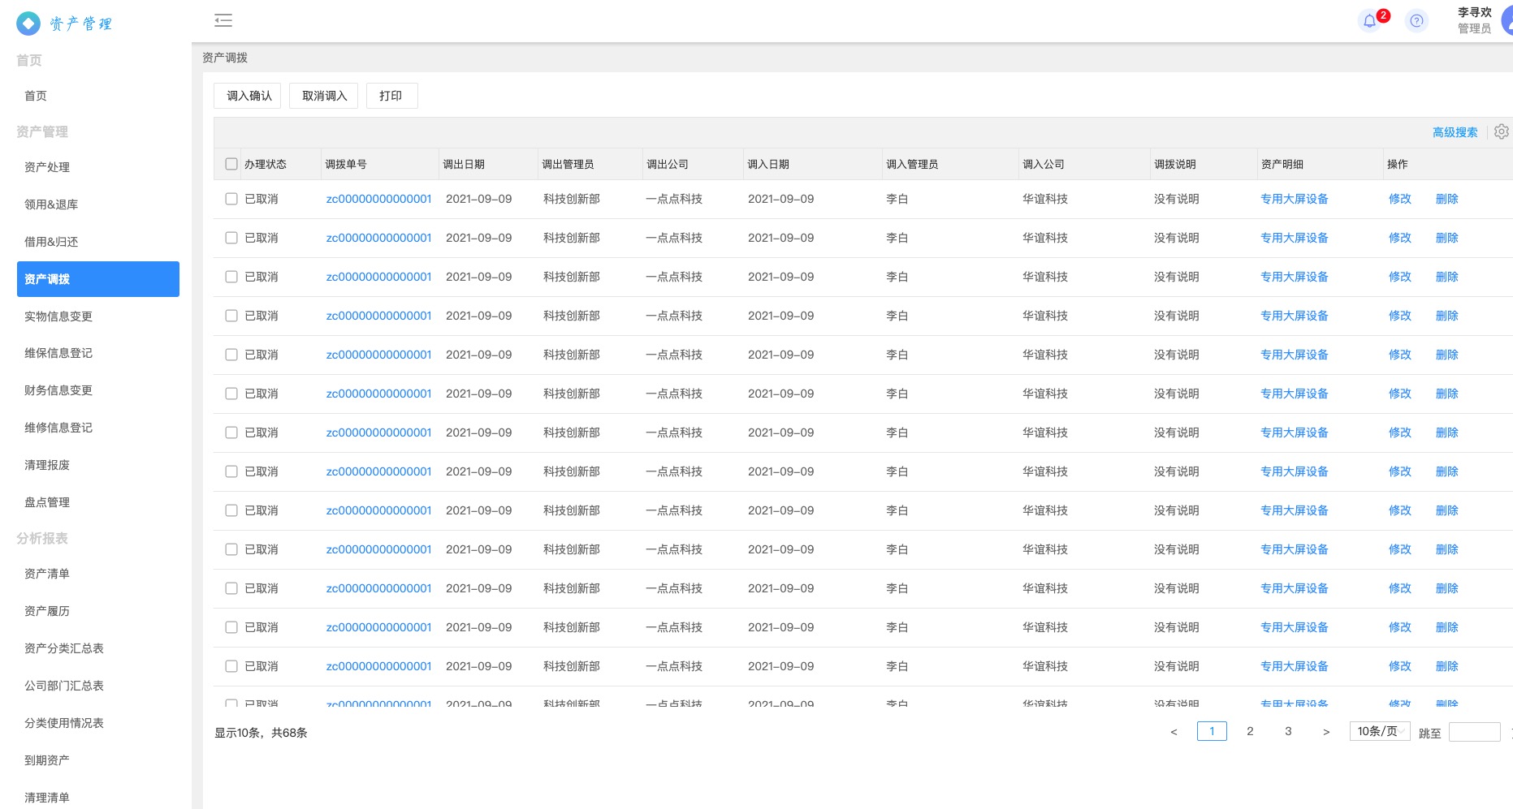This screenshot has width=1513, height=809.
Task: Click the 资产管理 logo icon
Action: [x=28, y=24]
